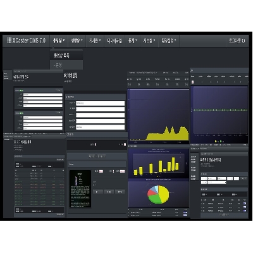Click the XCaster CMS 7.0 logo

(27, 40)
